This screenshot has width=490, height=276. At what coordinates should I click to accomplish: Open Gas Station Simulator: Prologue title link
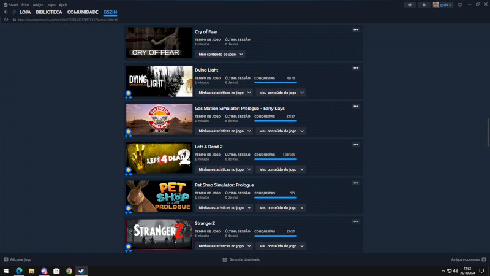click(239, 109)
